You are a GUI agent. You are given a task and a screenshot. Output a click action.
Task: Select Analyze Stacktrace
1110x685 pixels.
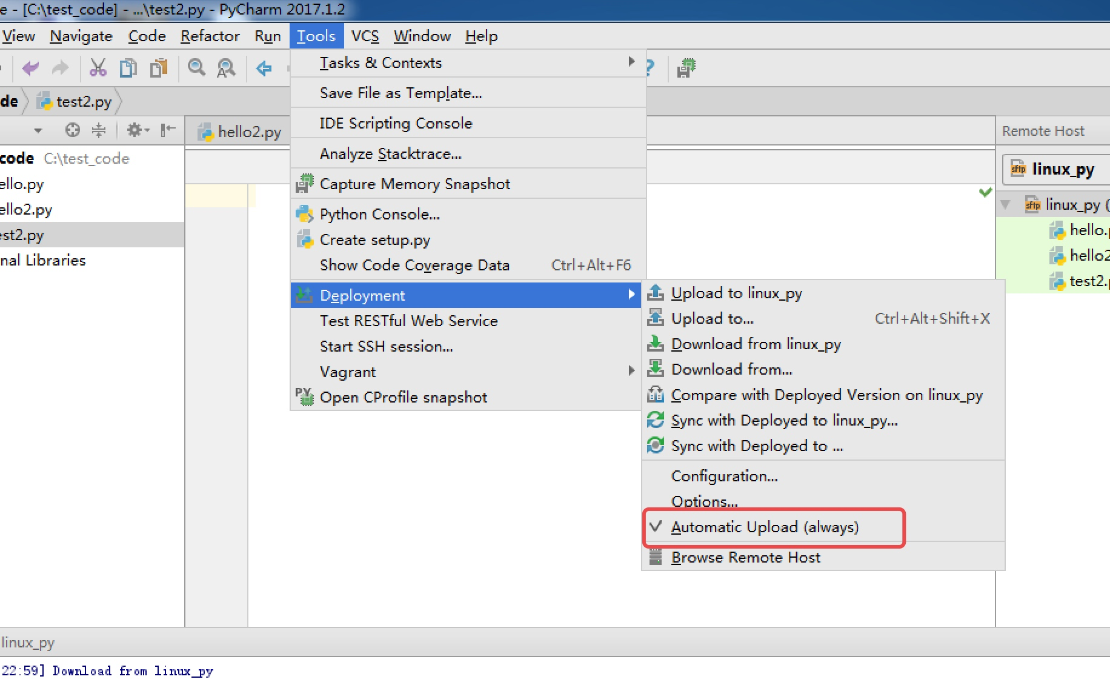[x=468, y=153]
